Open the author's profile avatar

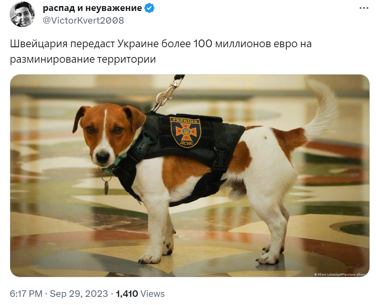pyautogui.click(x=22, y=14)
